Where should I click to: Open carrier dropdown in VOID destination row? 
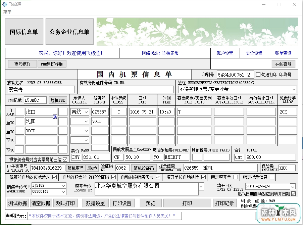[x=86, y=131]
